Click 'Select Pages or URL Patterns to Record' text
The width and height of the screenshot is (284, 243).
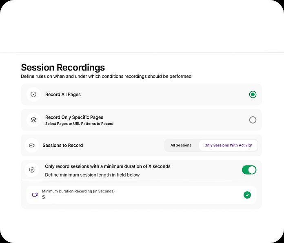(x=79, y=124)
